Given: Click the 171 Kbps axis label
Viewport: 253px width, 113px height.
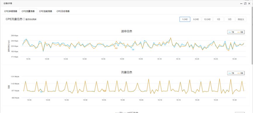Looking at the screenshot, I should click(14, 57).
